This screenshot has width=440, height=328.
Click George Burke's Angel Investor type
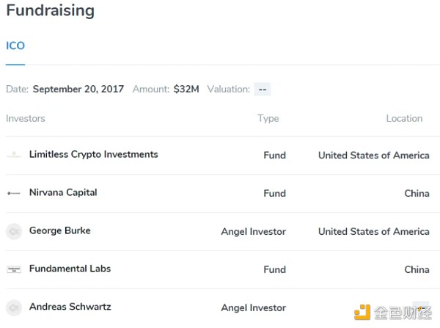pyautogui.click(x=253, y=232)
